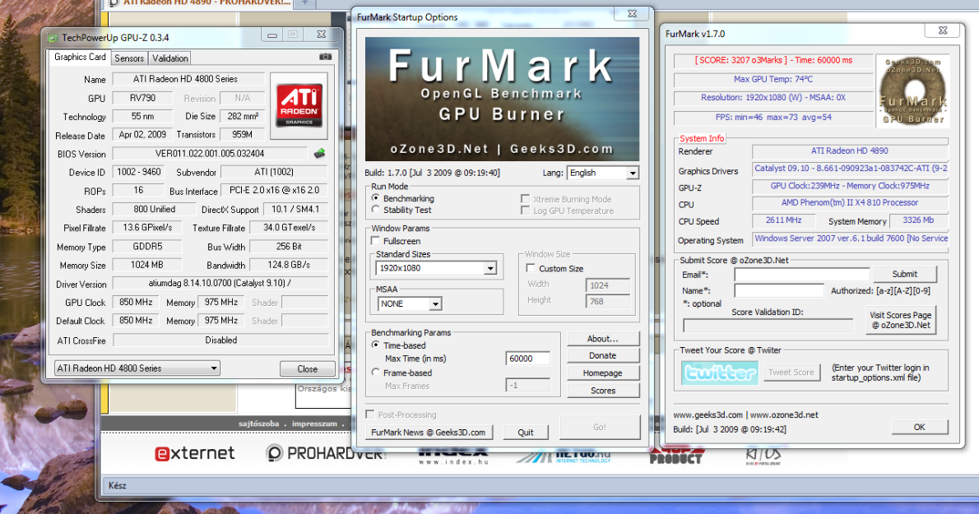Switch to the Sensors tab in GPU-Z
The height and width of the screenshot is (514, 979).
pos(129,58)
